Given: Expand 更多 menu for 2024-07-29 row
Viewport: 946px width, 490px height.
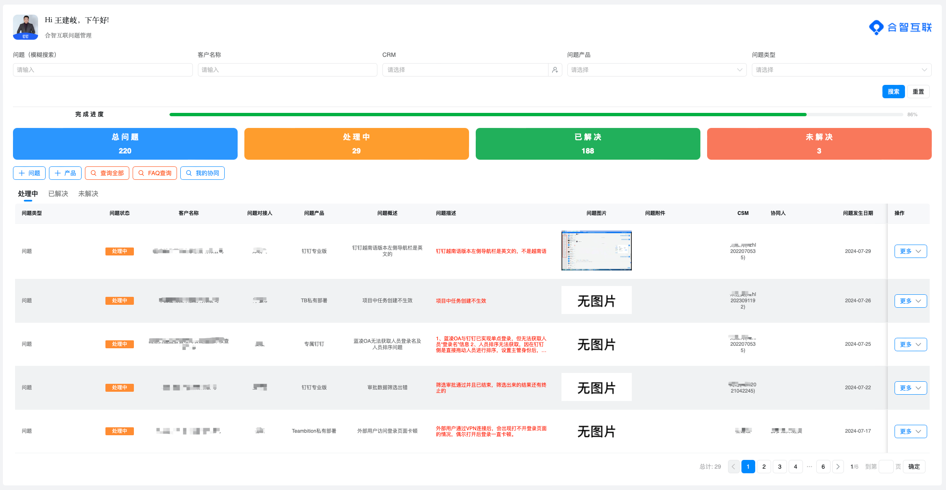Looking at the screenshot, I should tap(910, 251).
